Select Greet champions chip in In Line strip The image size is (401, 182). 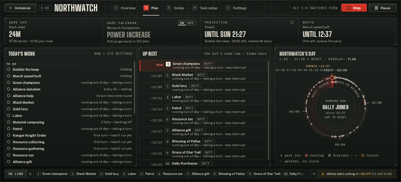[x=52, y=174]
